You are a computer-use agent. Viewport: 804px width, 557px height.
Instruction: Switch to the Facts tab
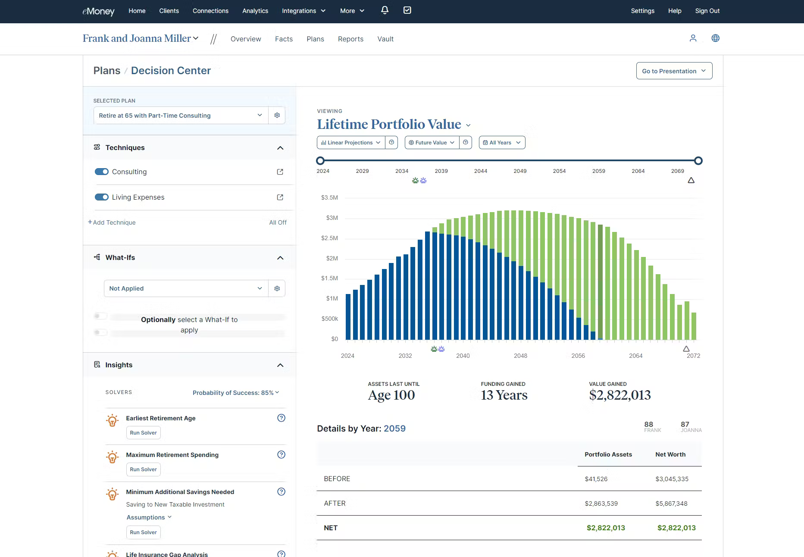284,39
